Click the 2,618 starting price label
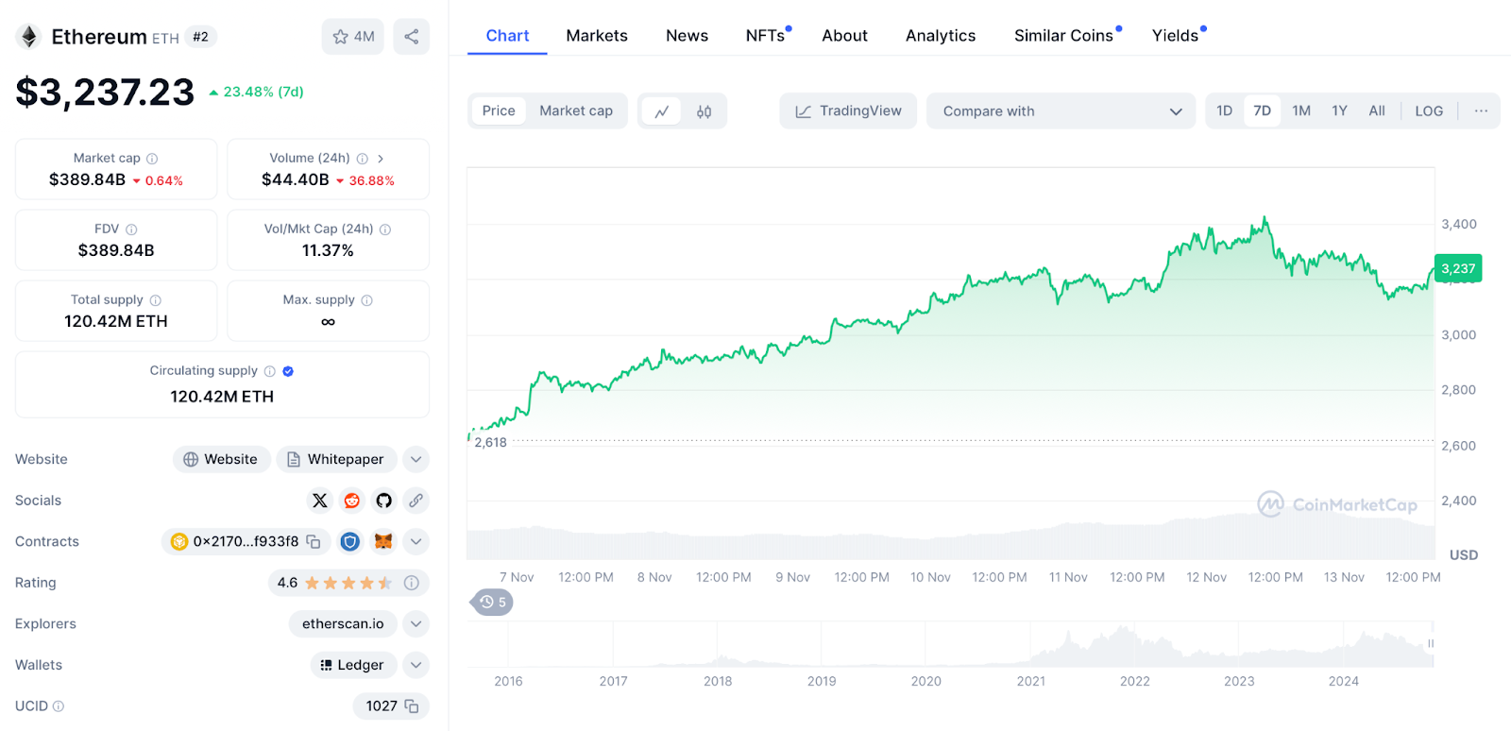Viewport: 1511px width, 731px height. tap(490, 443)
